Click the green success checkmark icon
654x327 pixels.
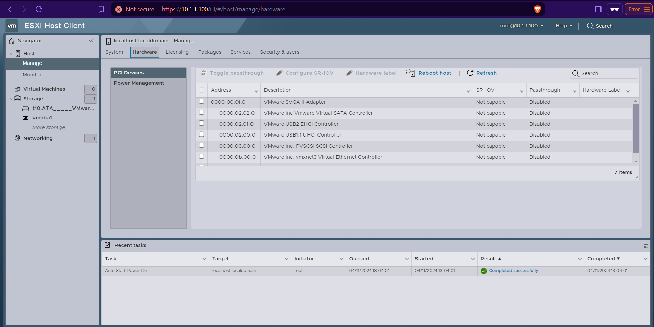pyautogui.click(x=484, y=271)
